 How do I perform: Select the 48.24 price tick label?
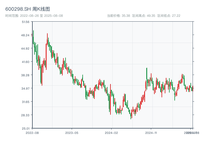point(26,35)
